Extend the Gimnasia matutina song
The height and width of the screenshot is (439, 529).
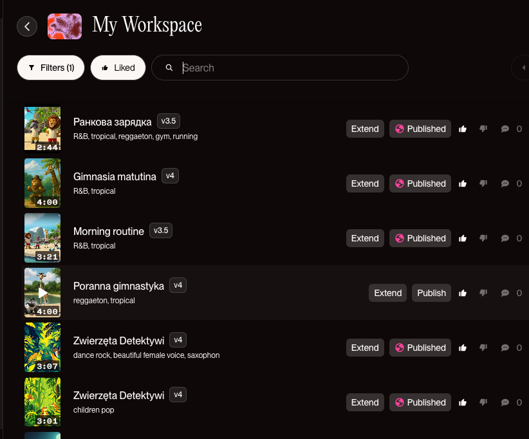tap(365, 183)
